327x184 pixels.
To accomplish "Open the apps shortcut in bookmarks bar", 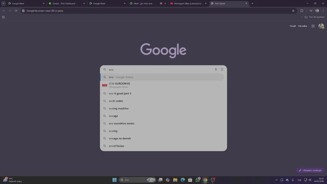I will click(3, 17).
